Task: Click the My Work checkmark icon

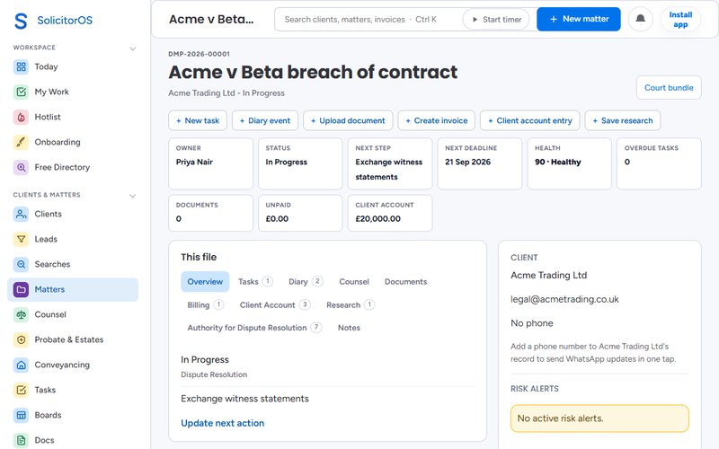Action: coord(21,92)
